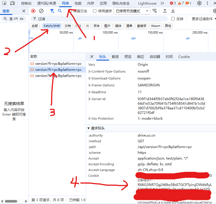Import HAR file upload icon
This screenshot has height=204, width=216.
pyautogui.click(x=165, y=11)
